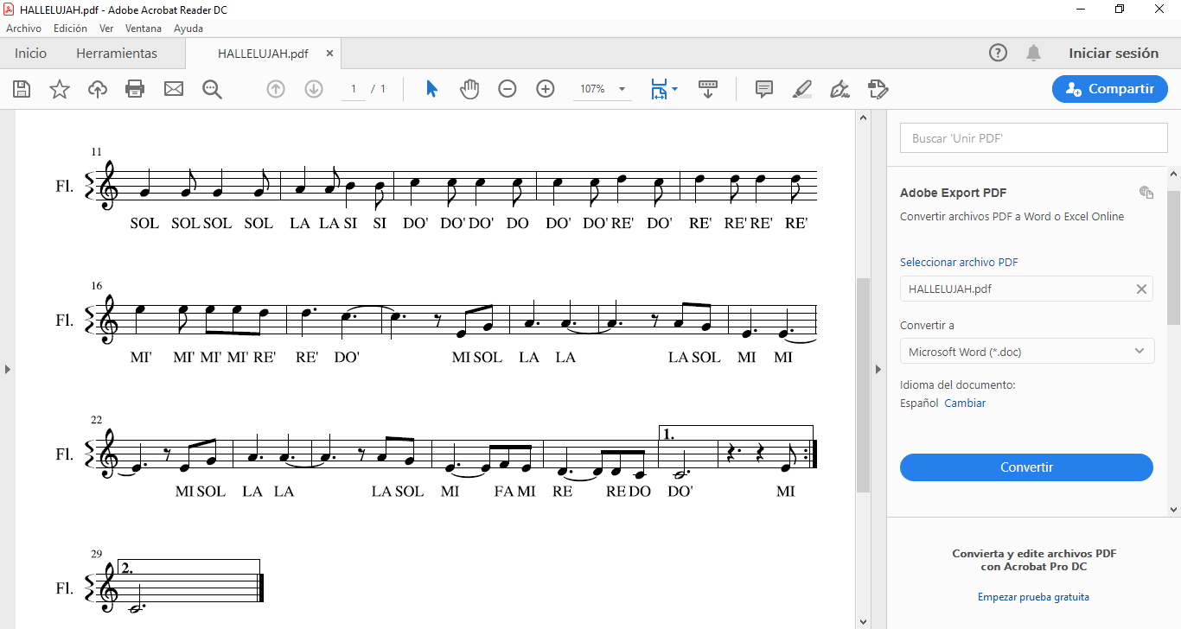Click the measure number 22 label
Image resolution: width=1181 pixels, height=629 pixels.
(x=97, y=420)
